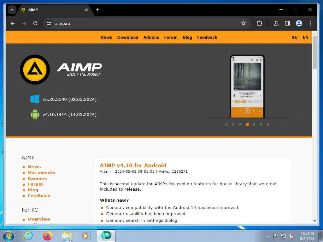The image size is (323, 242).
Task: Open Addons in the orange menu
Action: pyautogui.click(x=151, y=37)
